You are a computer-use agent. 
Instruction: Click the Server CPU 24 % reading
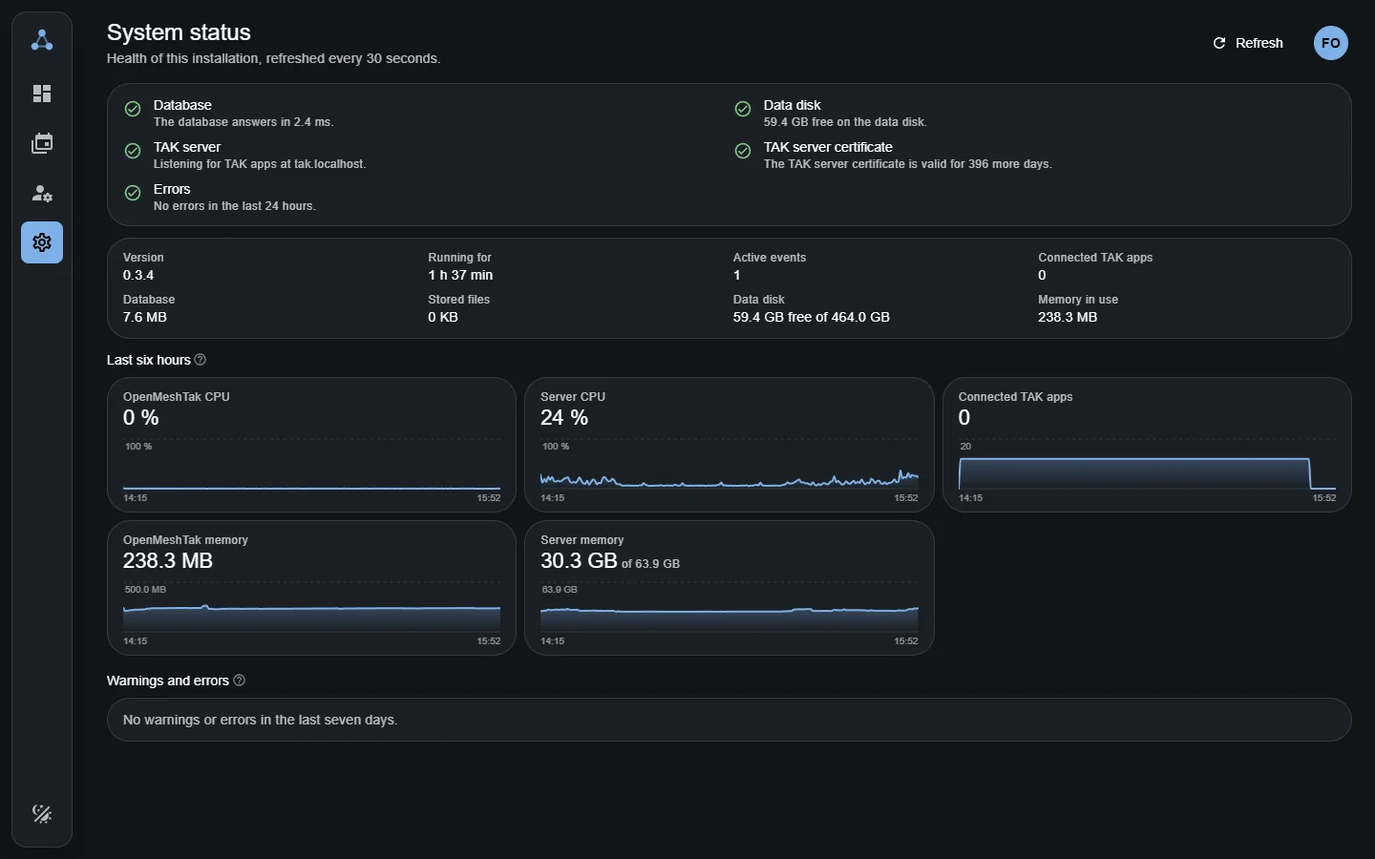[x=564, y=417]
